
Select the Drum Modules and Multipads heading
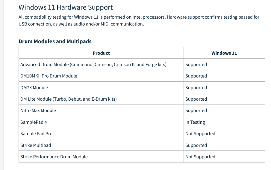55,41
